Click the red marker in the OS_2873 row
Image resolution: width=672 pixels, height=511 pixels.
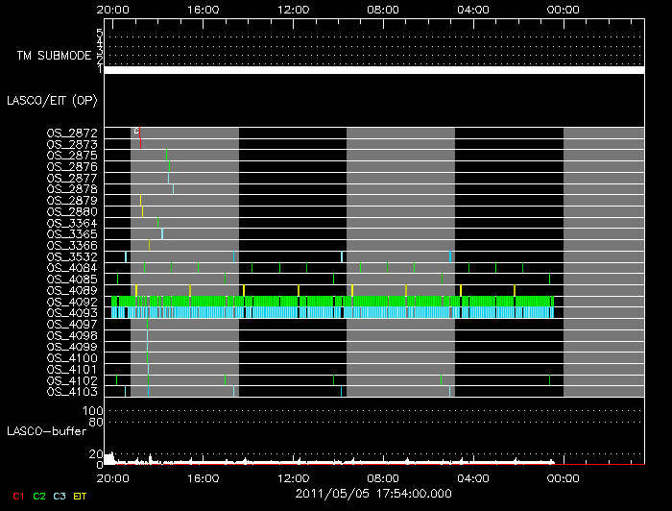[140, 144]
